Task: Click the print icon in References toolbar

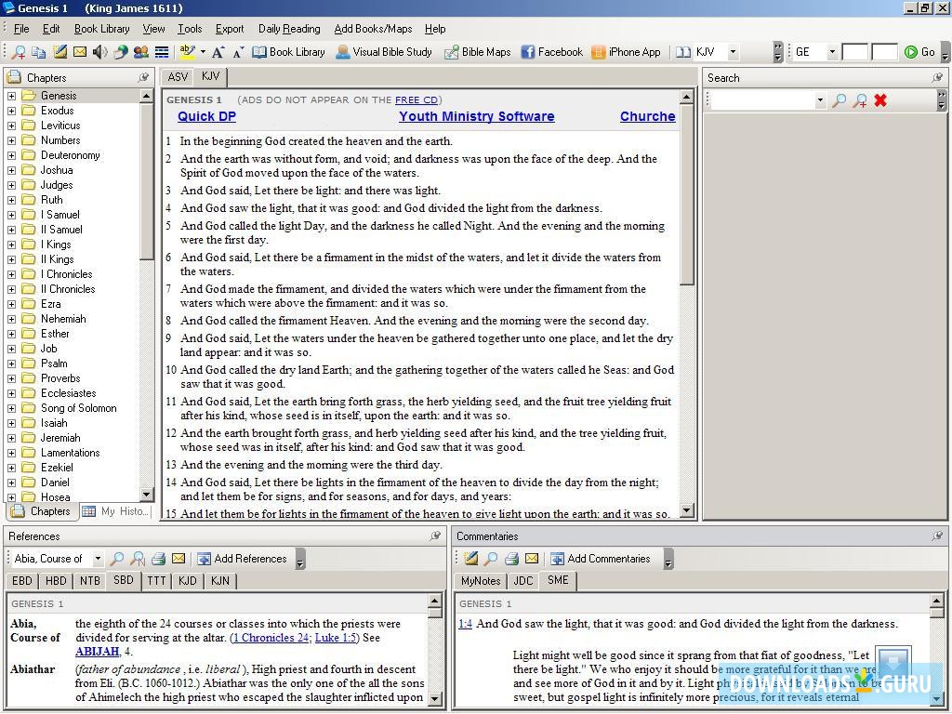Action: tap(158, 559)
